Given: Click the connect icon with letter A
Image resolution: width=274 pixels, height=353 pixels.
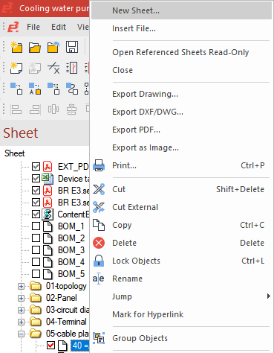Looking at the screenshot, I should (x=35, y=89).
